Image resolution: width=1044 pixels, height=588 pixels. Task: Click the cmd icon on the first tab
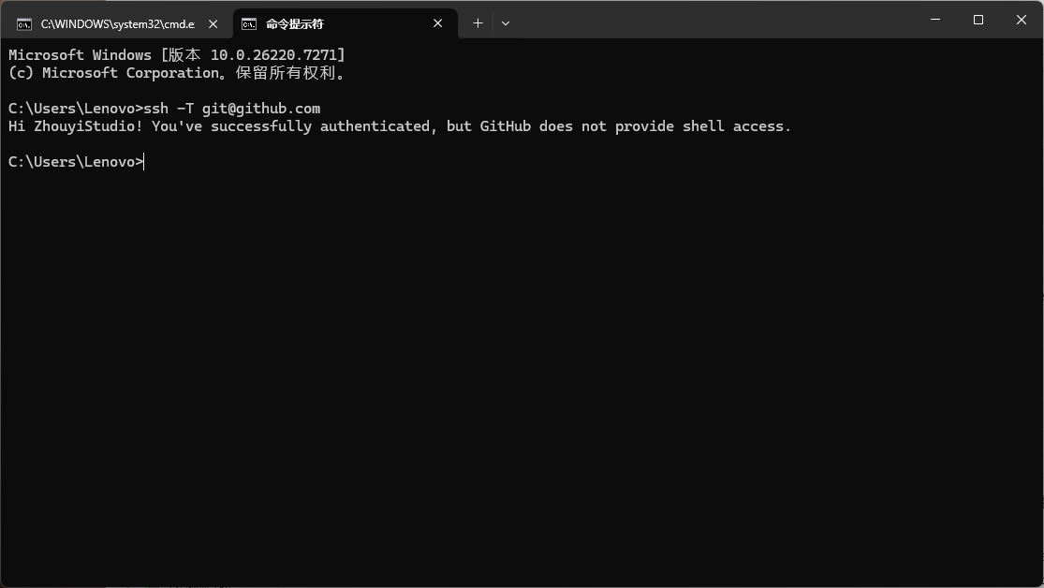click(x=25, y=22)
